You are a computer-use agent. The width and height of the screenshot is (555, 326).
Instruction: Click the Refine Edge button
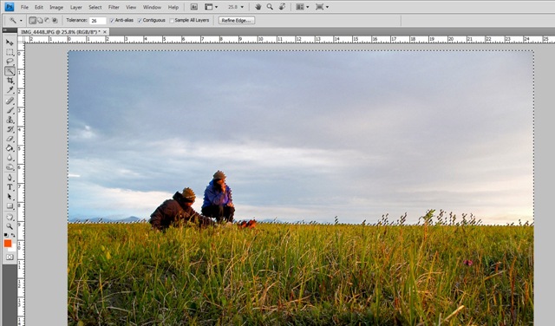pyautogui.click(x=237, y=21)
